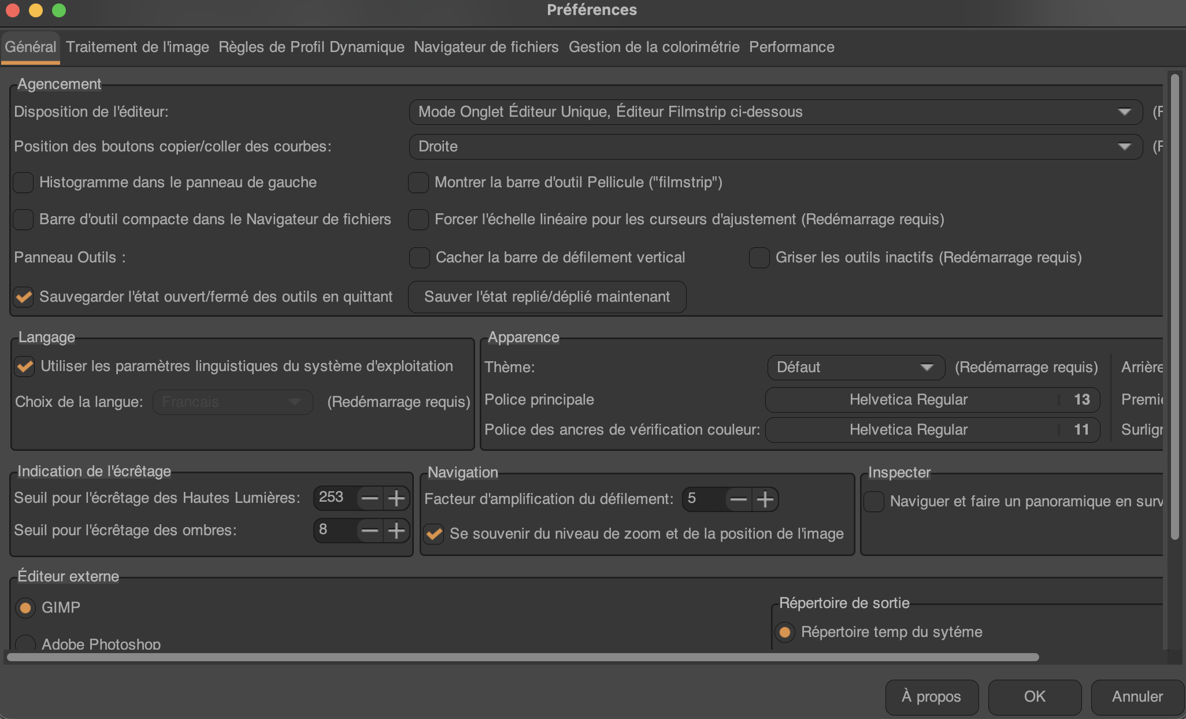This screenshot has height=719, width=1186.
Task: Toggle Cacher la barre de défilement vertical
Action: 419,258
